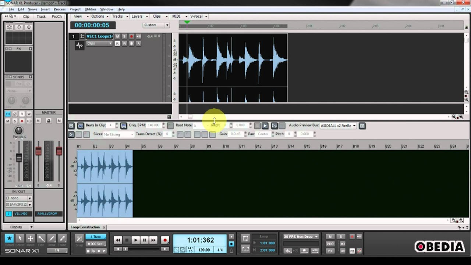Viewport: 471px width, 265px height.
Task: Zoom in horizontally in Loop Construction view
Action: (x=461, y=220)
